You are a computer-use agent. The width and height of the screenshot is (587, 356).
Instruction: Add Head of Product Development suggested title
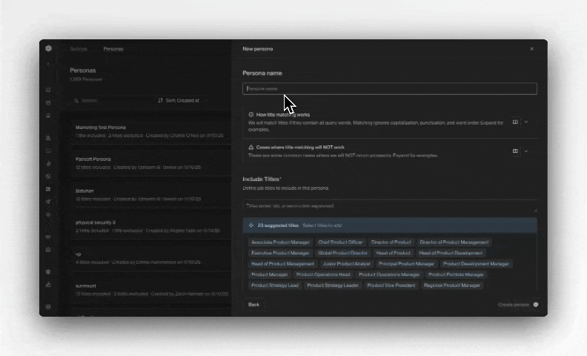coord(451,254)
